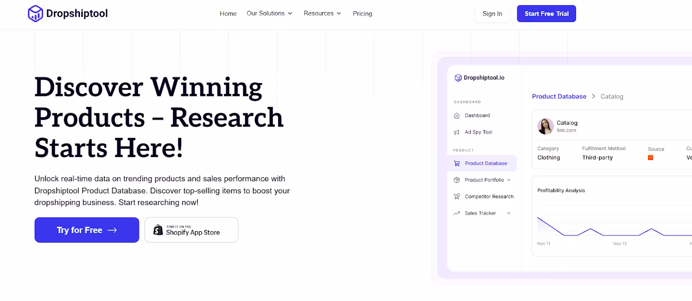Viewport: 692px width, 301px height.
Task: Click the Dropshiptool brand name text
Action: [x=77, y=13]
